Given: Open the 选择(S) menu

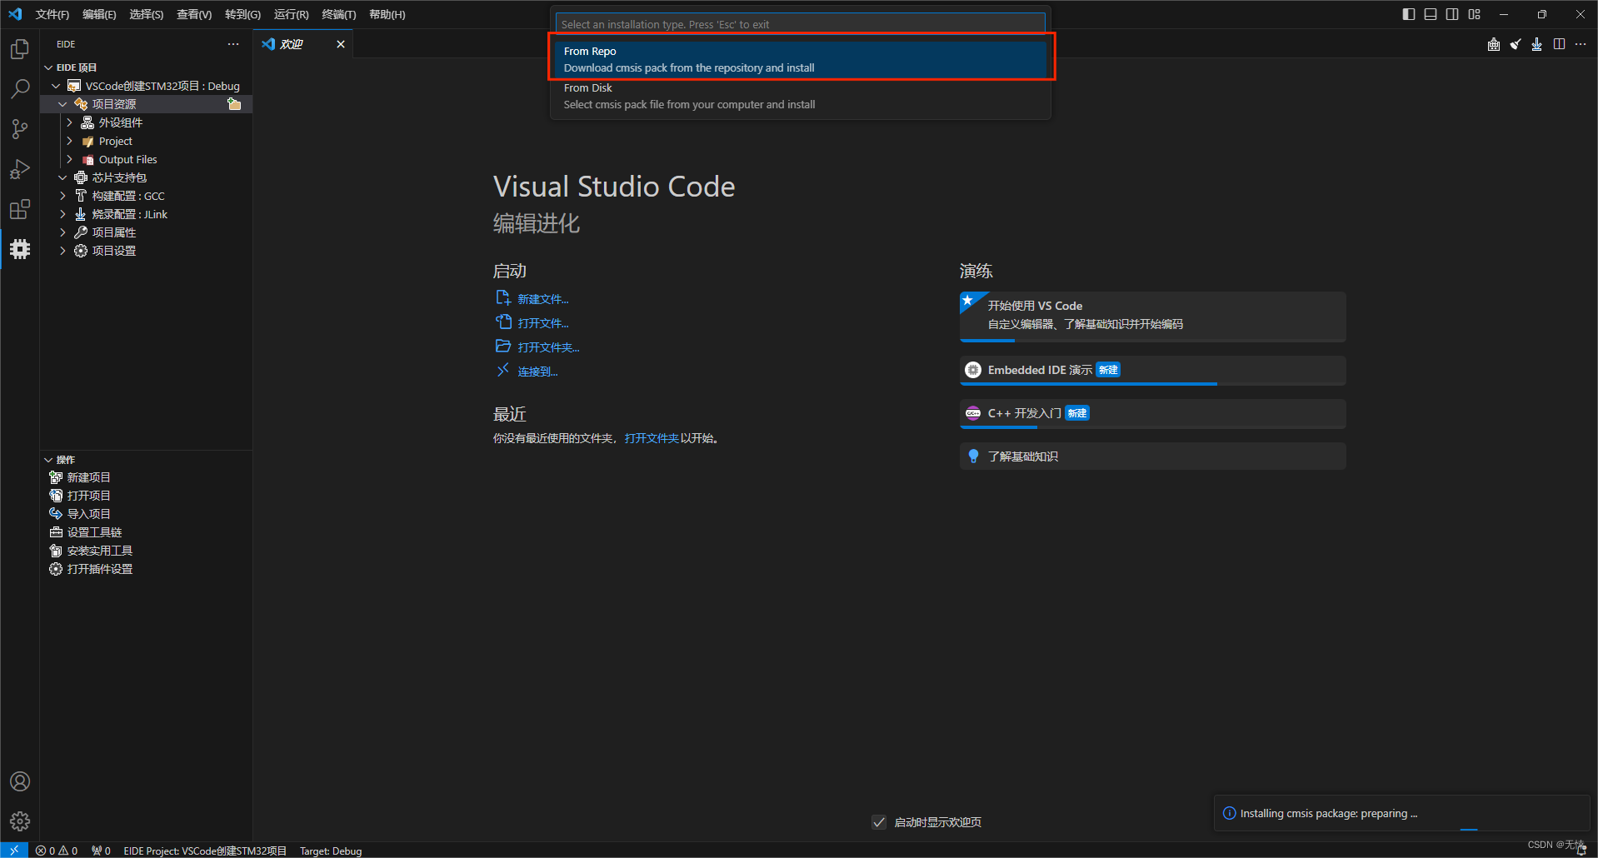Looking at the screenshot, I should (x=147, y=14).
